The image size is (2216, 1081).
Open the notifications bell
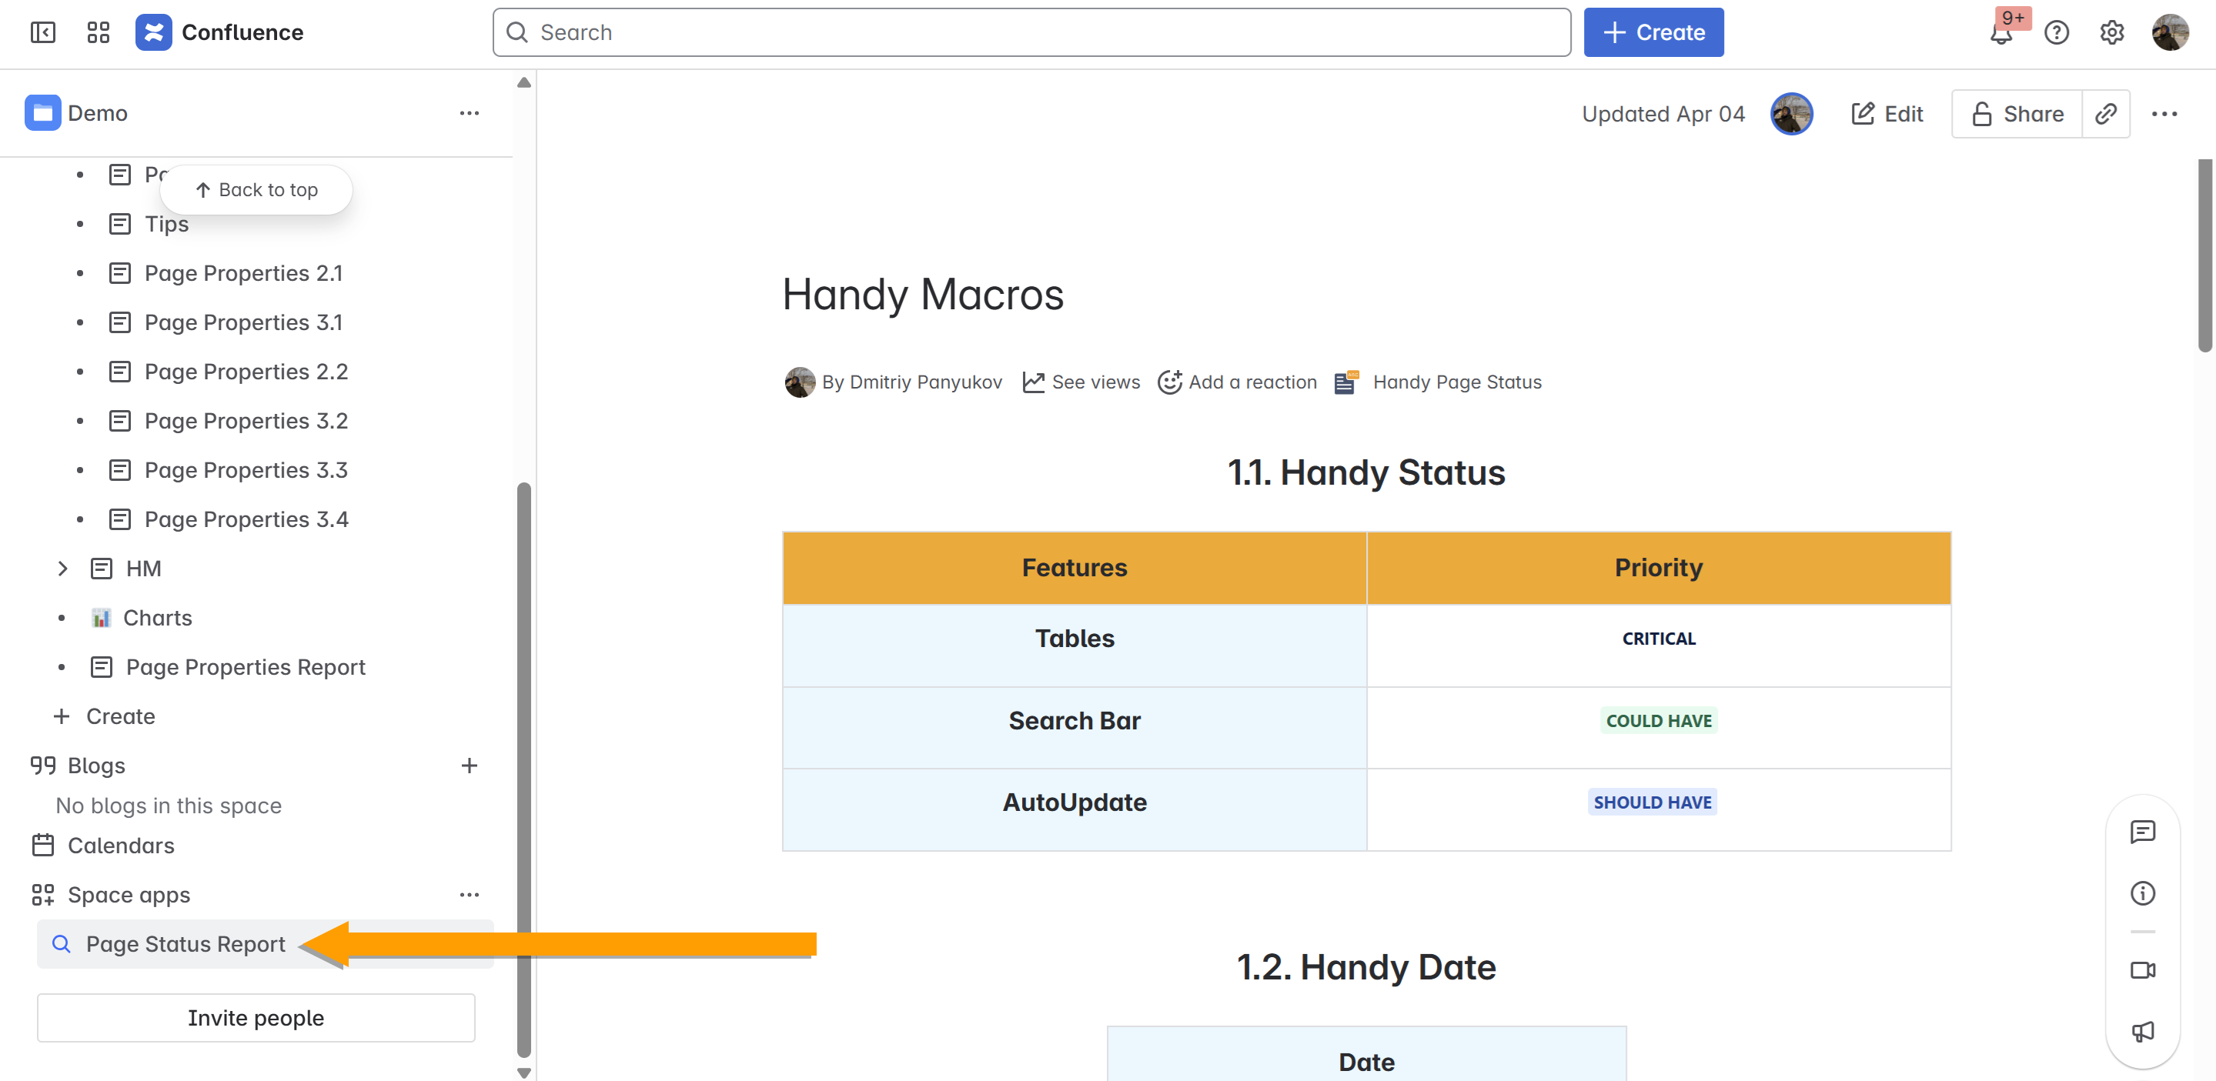pyautogui.click(x=2001, y=35)
